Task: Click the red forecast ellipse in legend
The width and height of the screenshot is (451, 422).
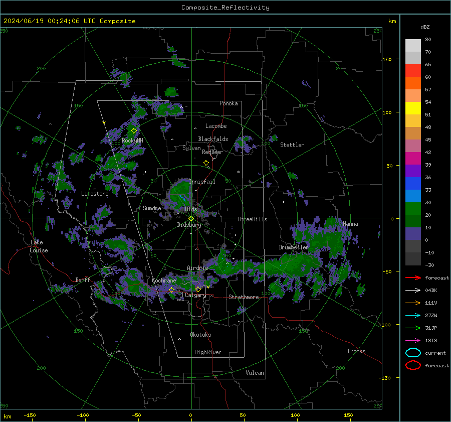Action: pos(413,365)
